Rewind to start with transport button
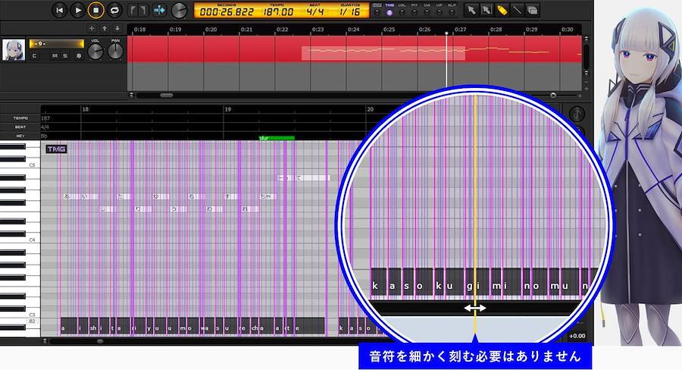Image resolution: width=682 pixels, height=370 pixels. (x=60, y=10)
